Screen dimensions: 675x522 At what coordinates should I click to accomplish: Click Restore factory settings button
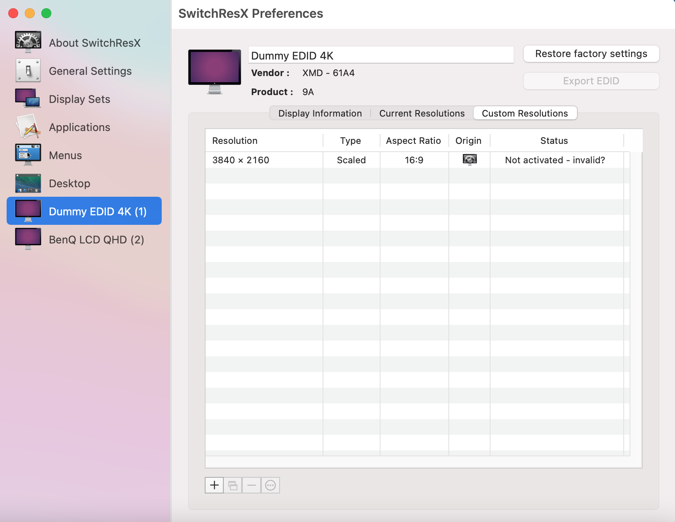click(591, 54)
